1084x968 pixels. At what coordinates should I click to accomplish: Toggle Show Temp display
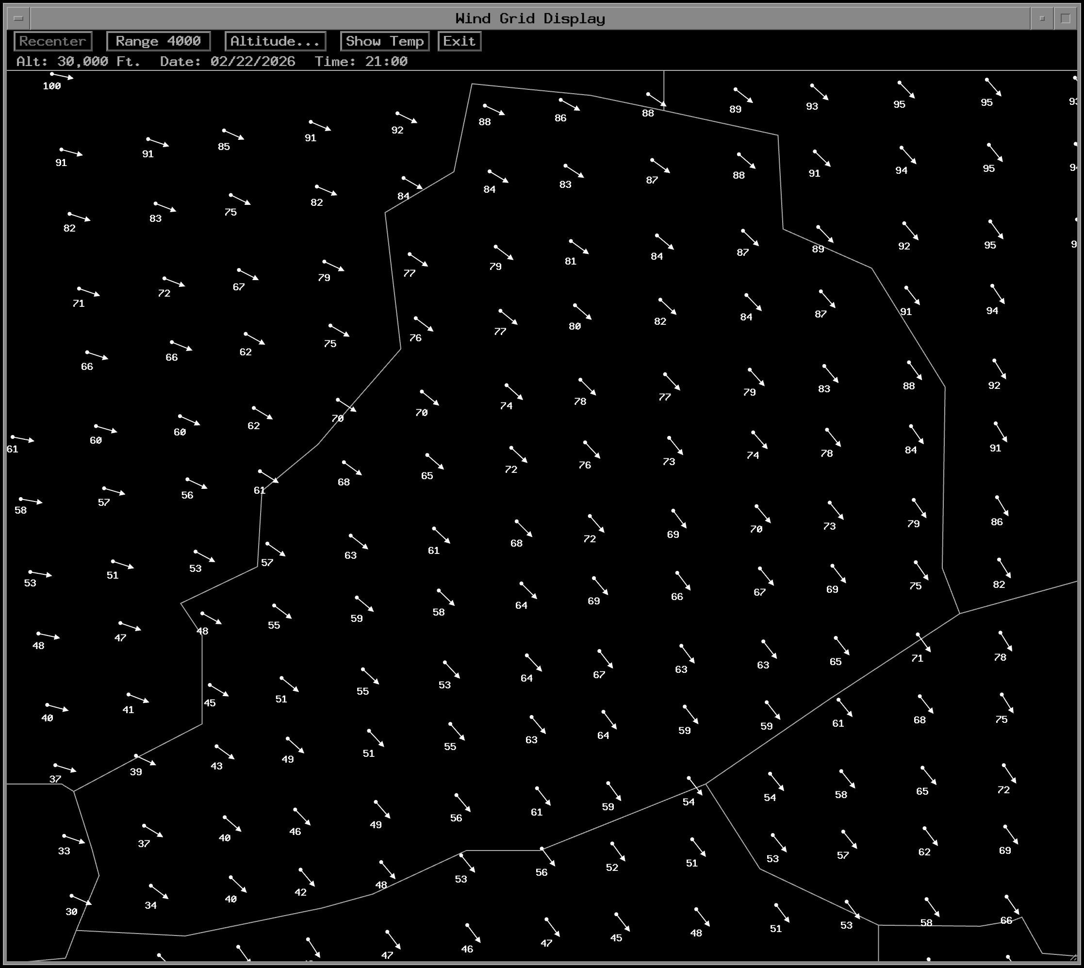[384, 41]
